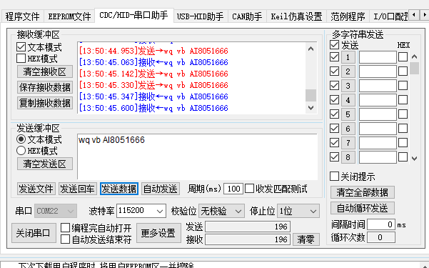Open the CAN助手 tab
Viewport: 429px width, 268px height.
[247, 16]
